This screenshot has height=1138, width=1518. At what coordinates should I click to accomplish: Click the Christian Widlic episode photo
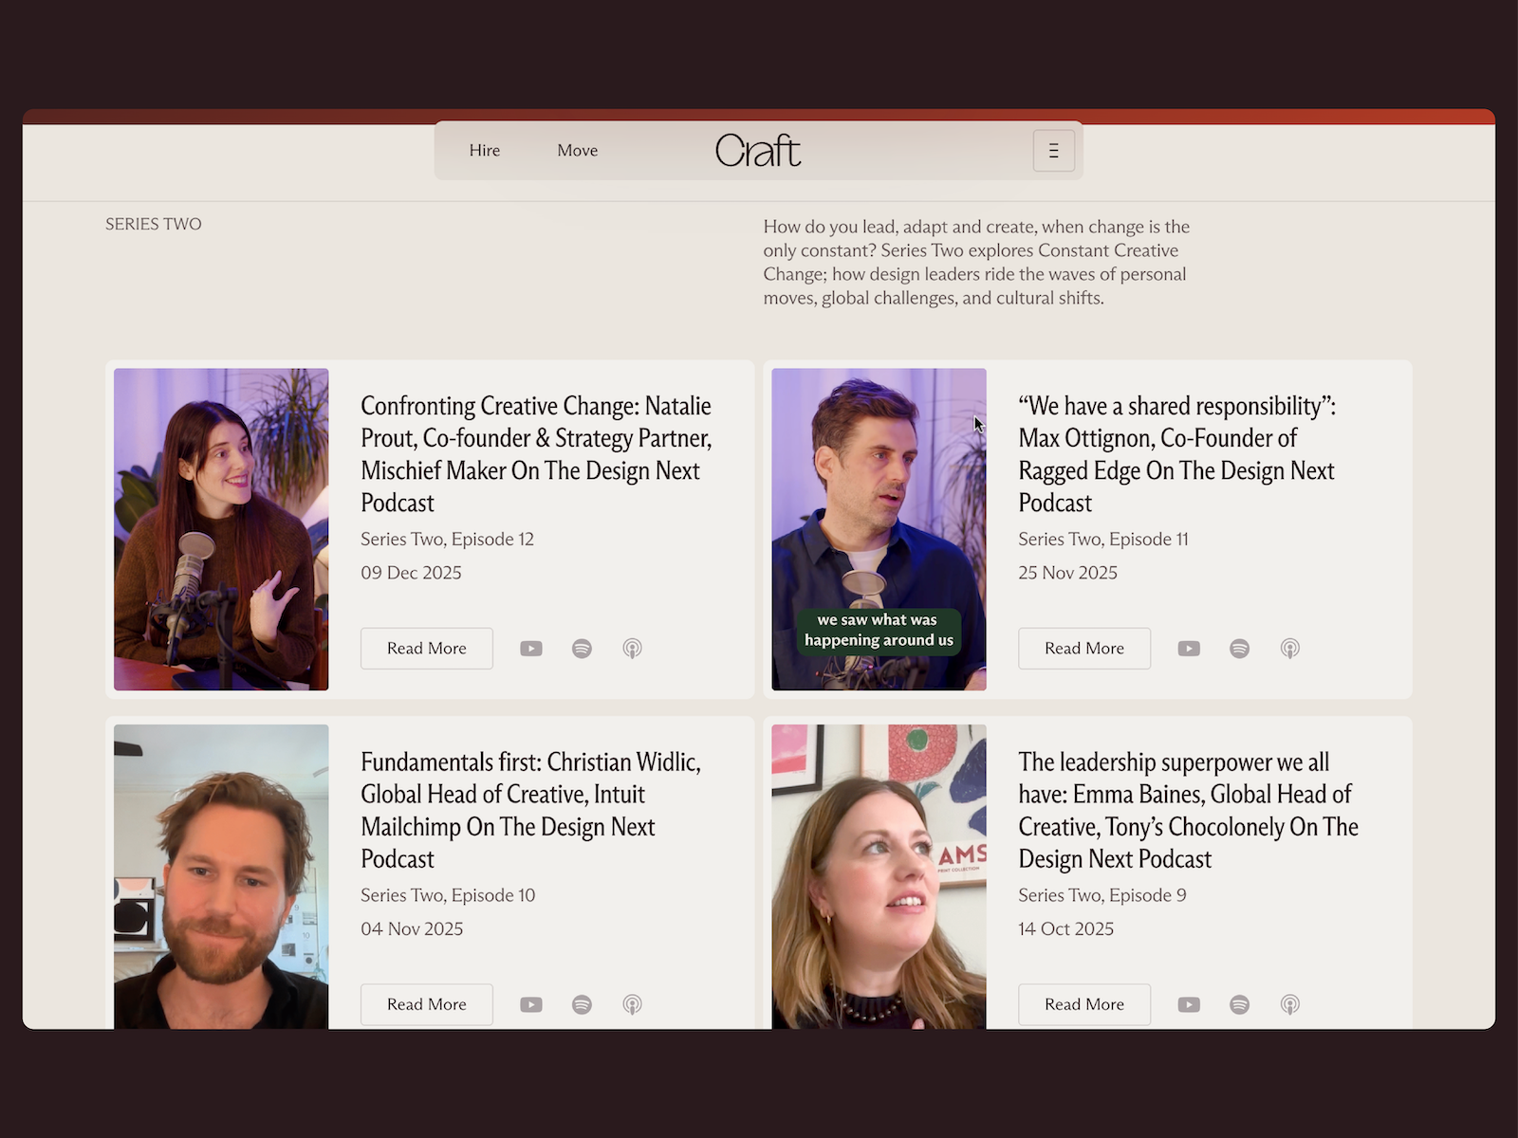click(220, 877)
